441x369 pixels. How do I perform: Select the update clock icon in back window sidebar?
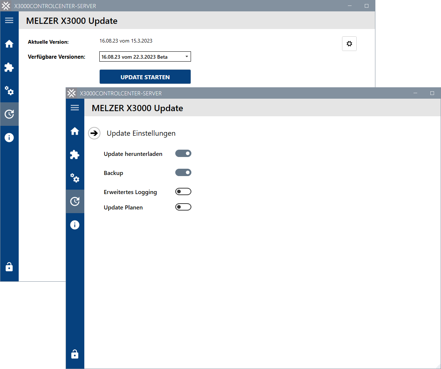(9, 114)
